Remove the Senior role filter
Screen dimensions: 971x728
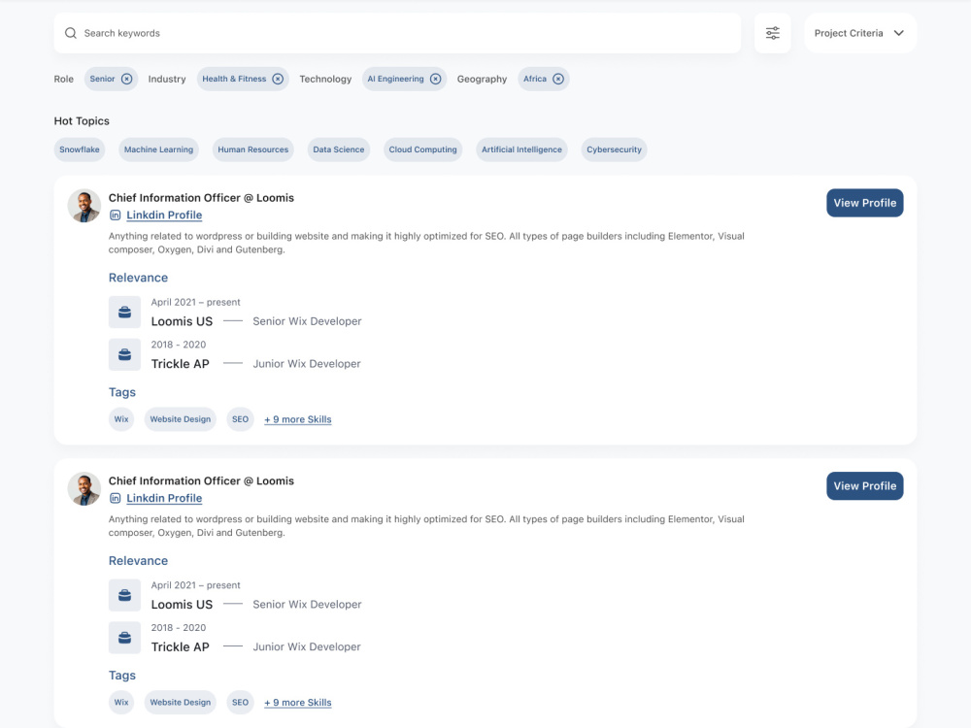click(x=126, y=79)
